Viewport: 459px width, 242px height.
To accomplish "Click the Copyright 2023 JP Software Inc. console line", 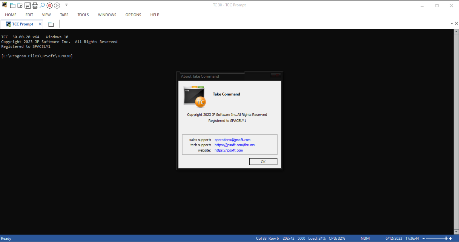I will click(59, 42).
